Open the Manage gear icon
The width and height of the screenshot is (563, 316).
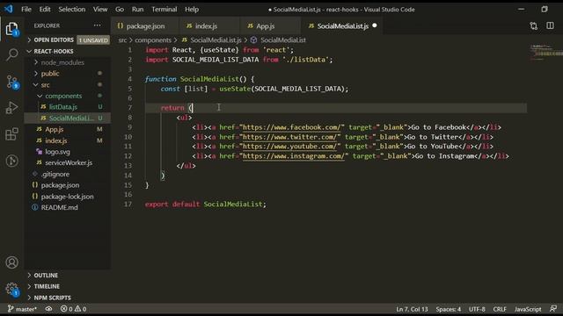coord(11,289)
